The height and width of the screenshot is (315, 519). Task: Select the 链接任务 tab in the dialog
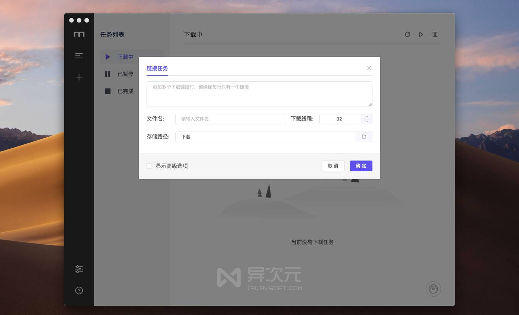pos(157,68)
